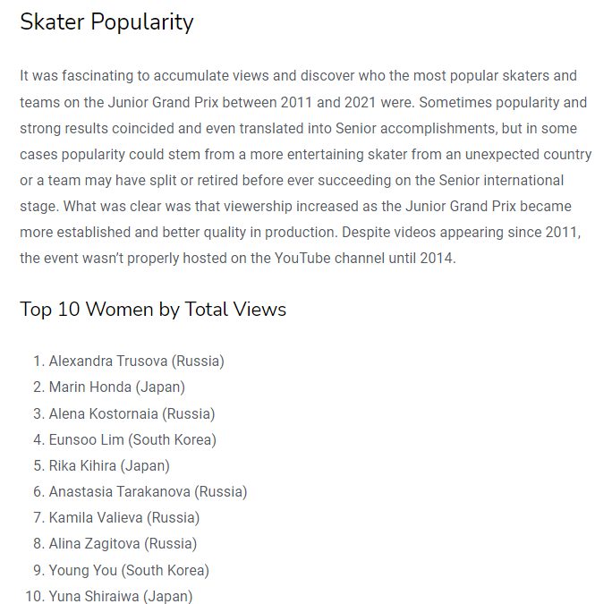The width and height of the screenshot is (595, 604).
Task: Click the Alina Zagitova entry
Action: pyautogui.click(x=123, y=543)
